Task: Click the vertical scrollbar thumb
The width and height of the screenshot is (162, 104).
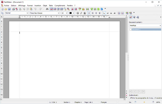Action: coord(126,35)
